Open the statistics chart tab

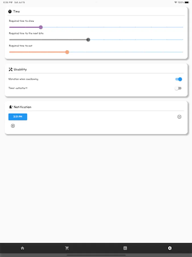point(125,248)
